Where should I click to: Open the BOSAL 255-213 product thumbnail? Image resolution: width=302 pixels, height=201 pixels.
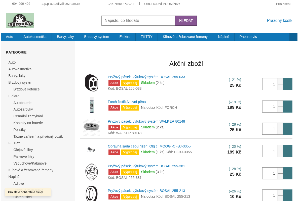pyautogui.click(x=91, y=193)
